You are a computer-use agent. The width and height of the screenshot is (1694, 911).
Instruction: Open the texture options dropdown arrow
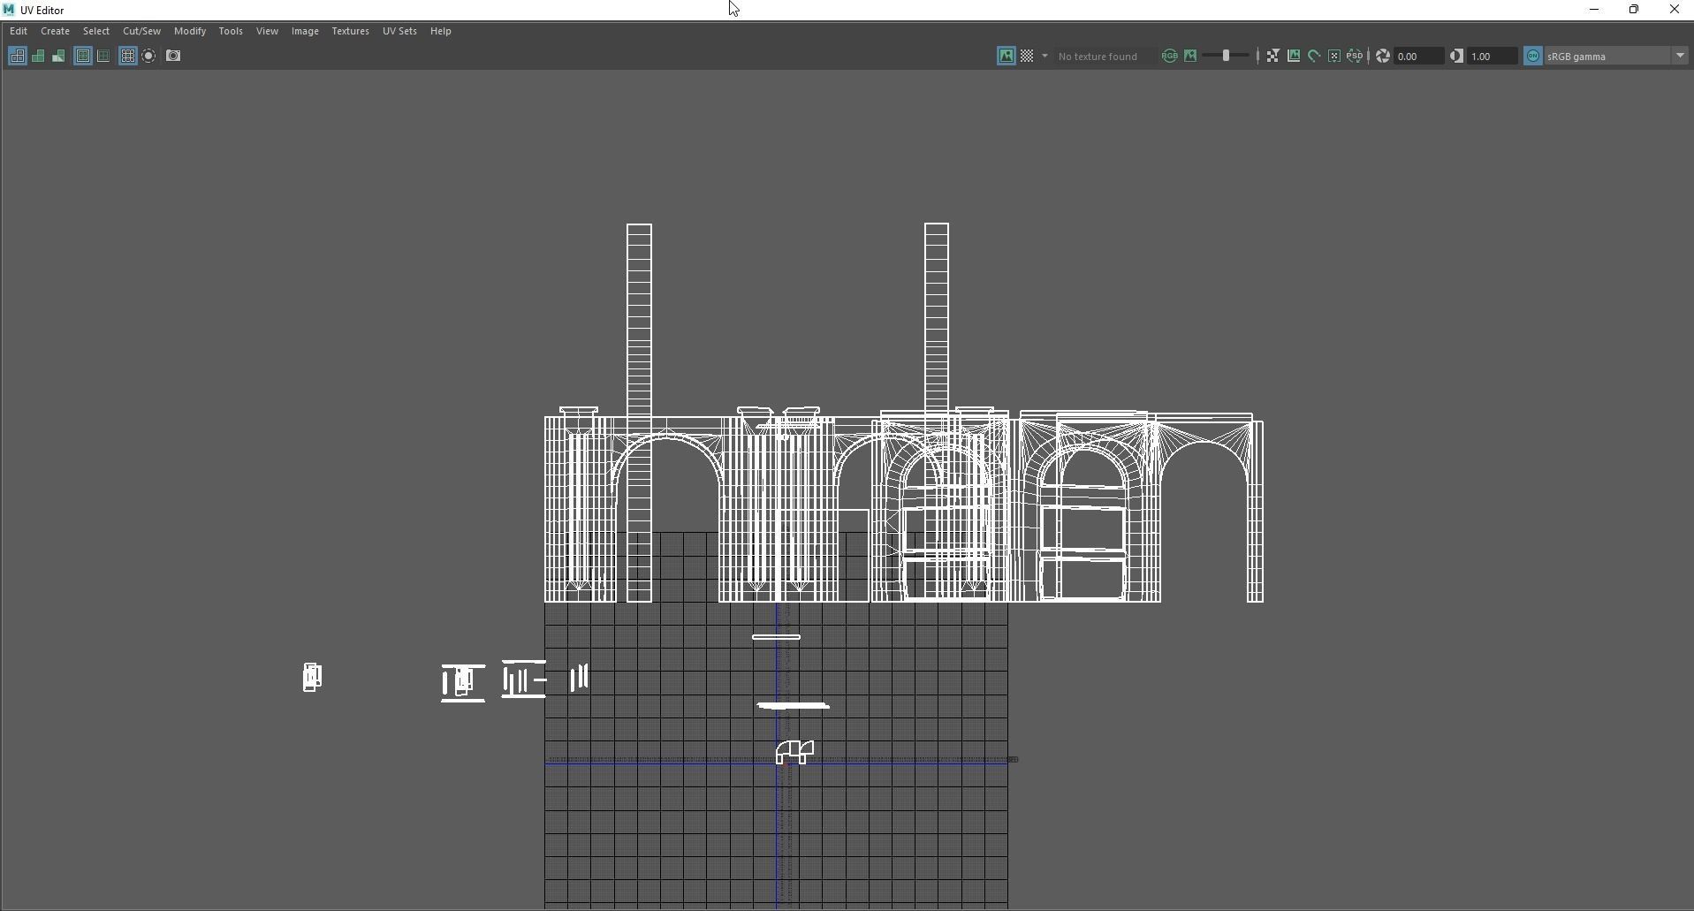click(1045, 56)
